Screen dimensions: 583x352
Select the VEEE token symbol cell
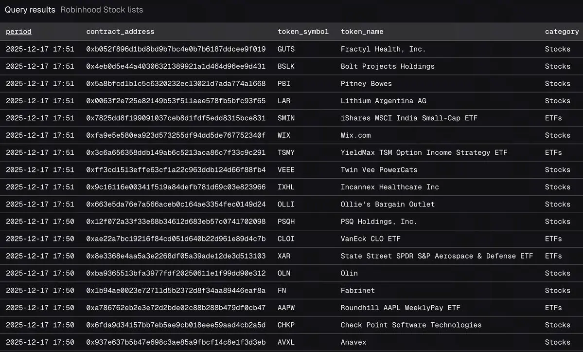pyautogui.click(x=286, y=170)
